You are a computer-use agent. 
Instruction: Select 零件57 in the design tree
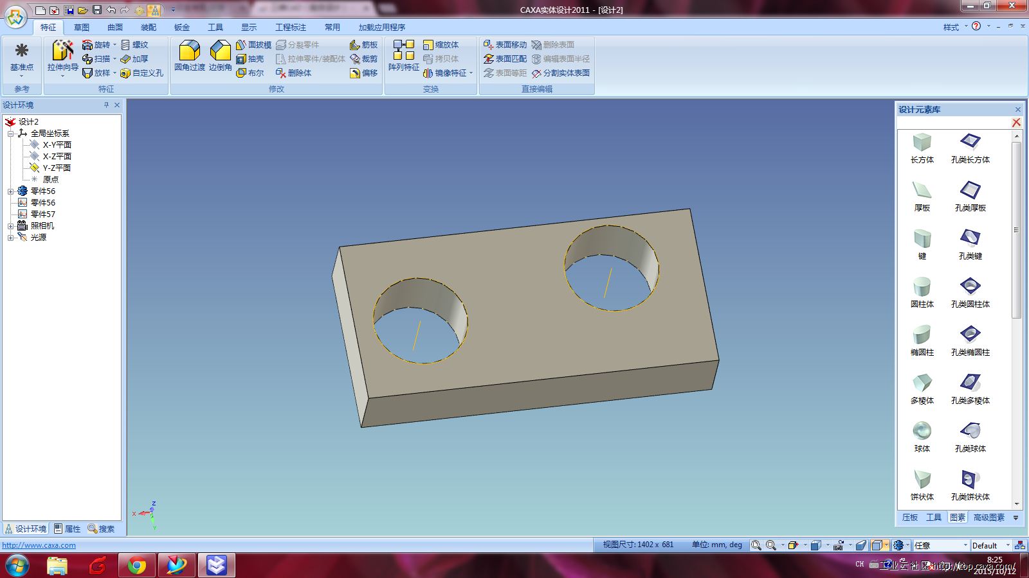43,215
